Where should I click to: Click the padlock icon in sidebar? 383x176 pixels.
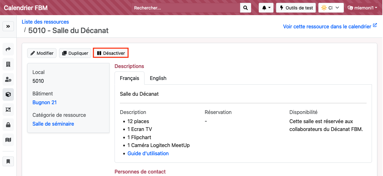(x=8, y=125)
